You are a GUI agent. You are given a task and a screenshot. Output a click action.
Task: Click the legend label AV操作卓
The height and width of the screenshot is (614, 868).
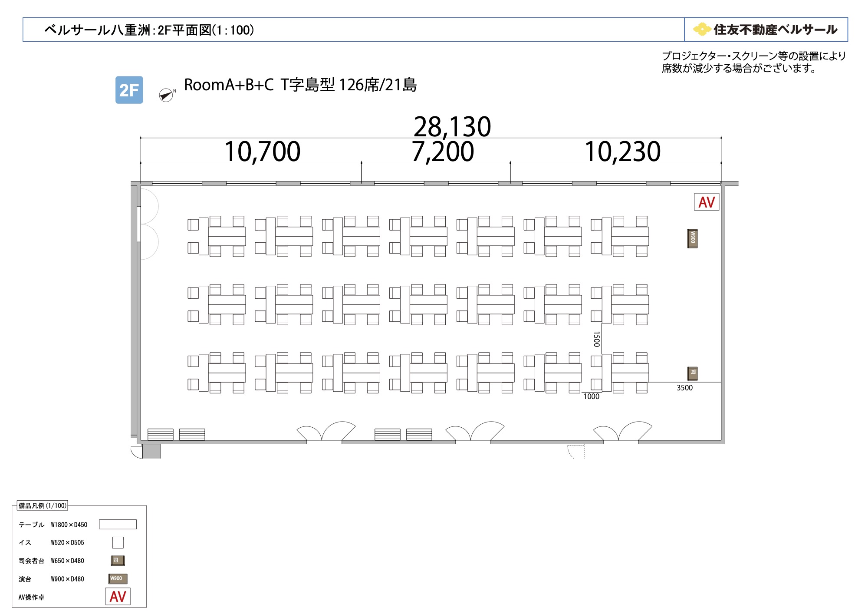pyautogui.click(x=31, y=597)
